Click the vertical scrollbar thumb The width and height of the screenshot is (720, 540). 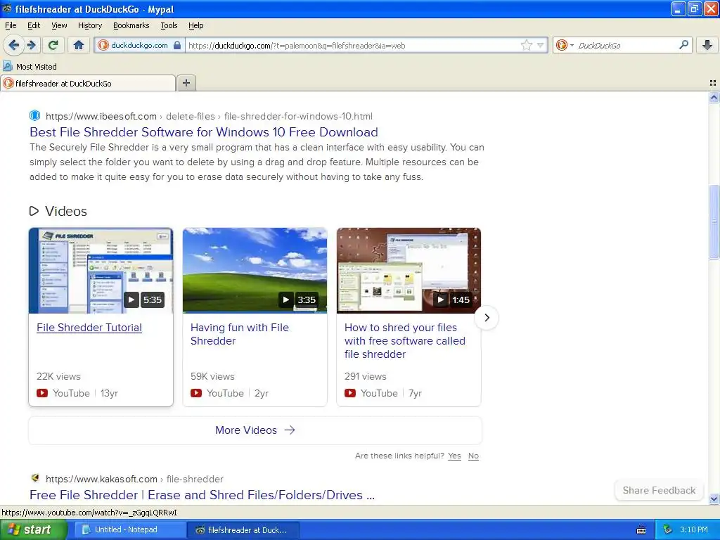coord(714,221)
